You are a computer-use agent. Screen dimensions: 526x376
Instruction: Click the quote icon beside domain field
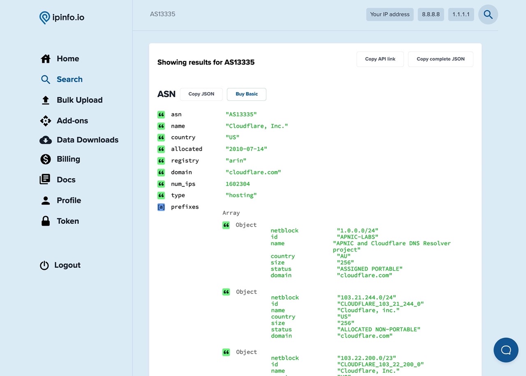[161, 172]
